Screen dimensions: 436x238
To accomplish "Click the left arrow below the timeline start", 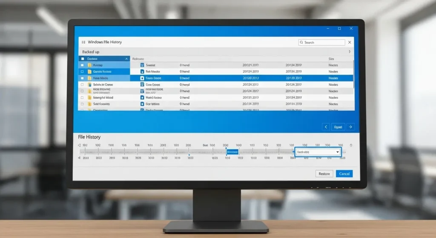I will [79, 158].
